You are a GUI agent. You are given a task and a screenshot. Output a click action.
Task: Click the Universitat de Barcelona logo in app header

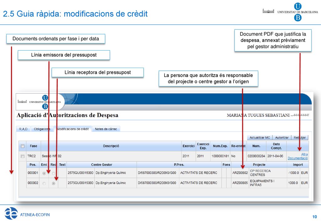tap(39, 101)
